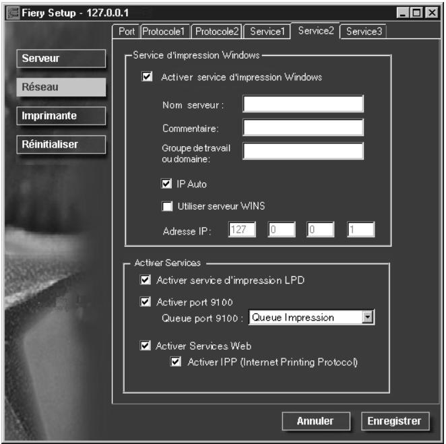Focus the Commentaire text field
446x444 pixels.
[x=303, y=128]
